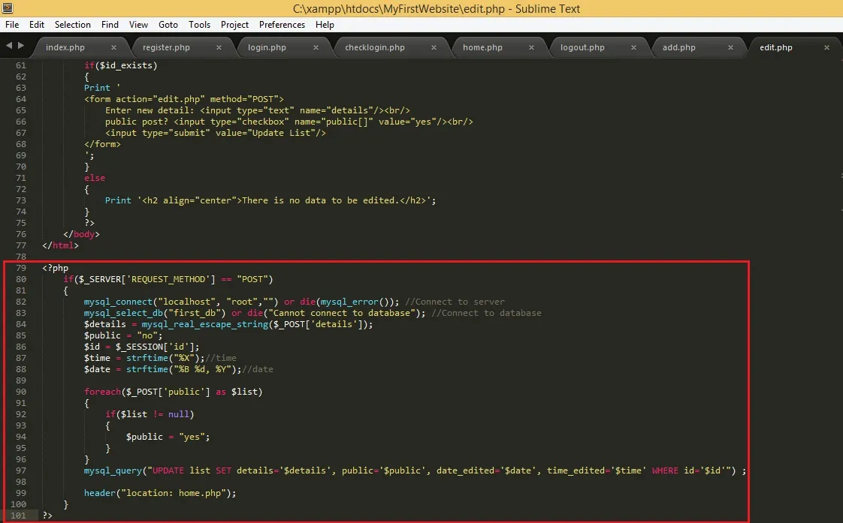Click the opening <?php tag on line 79

[56, 268]
